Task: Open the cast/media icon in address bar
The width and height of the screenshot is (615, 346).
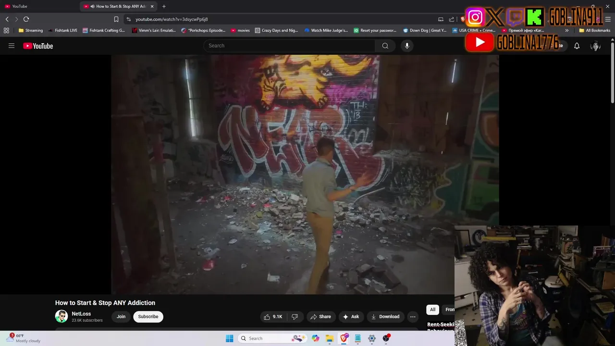Action: click(441, 19)
